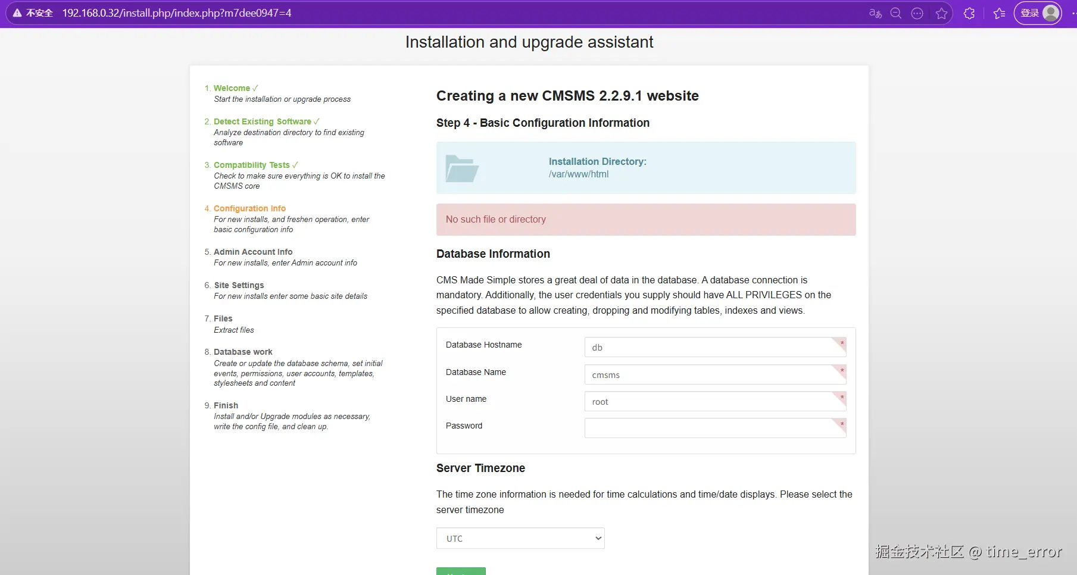This screenshot has height=575, width=1077.
Task: Click the "Step 4 - Basic Configuration Information" heading
Action: coord(543,123)
